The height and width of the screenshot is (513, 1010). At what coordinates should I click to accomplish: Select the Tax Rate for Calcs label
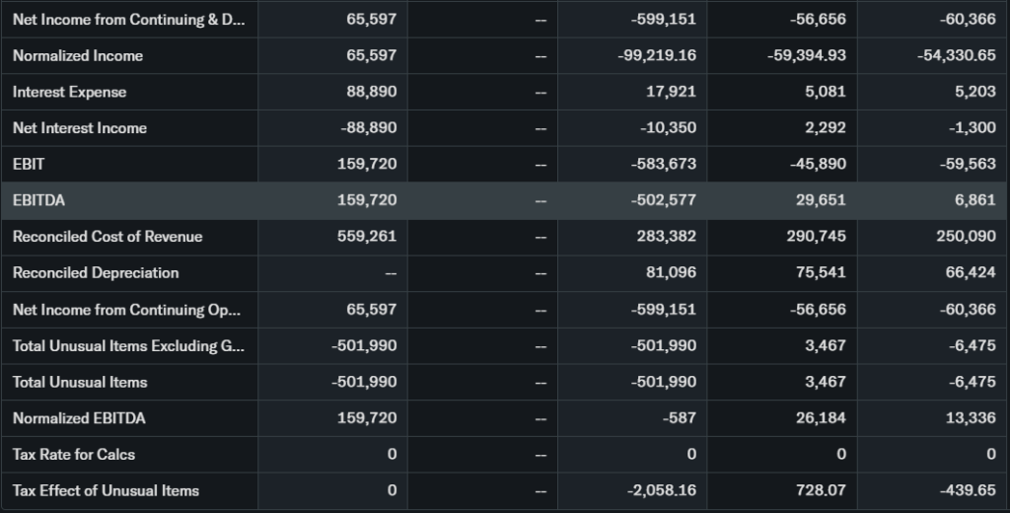pyautogui.click(x=74, y=455)
